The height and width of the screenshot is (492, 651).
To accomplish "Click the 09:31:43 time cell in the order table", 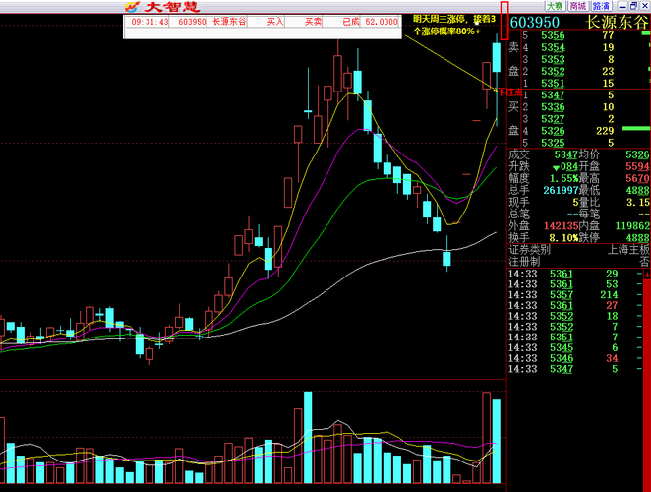I will pos(149,22).
